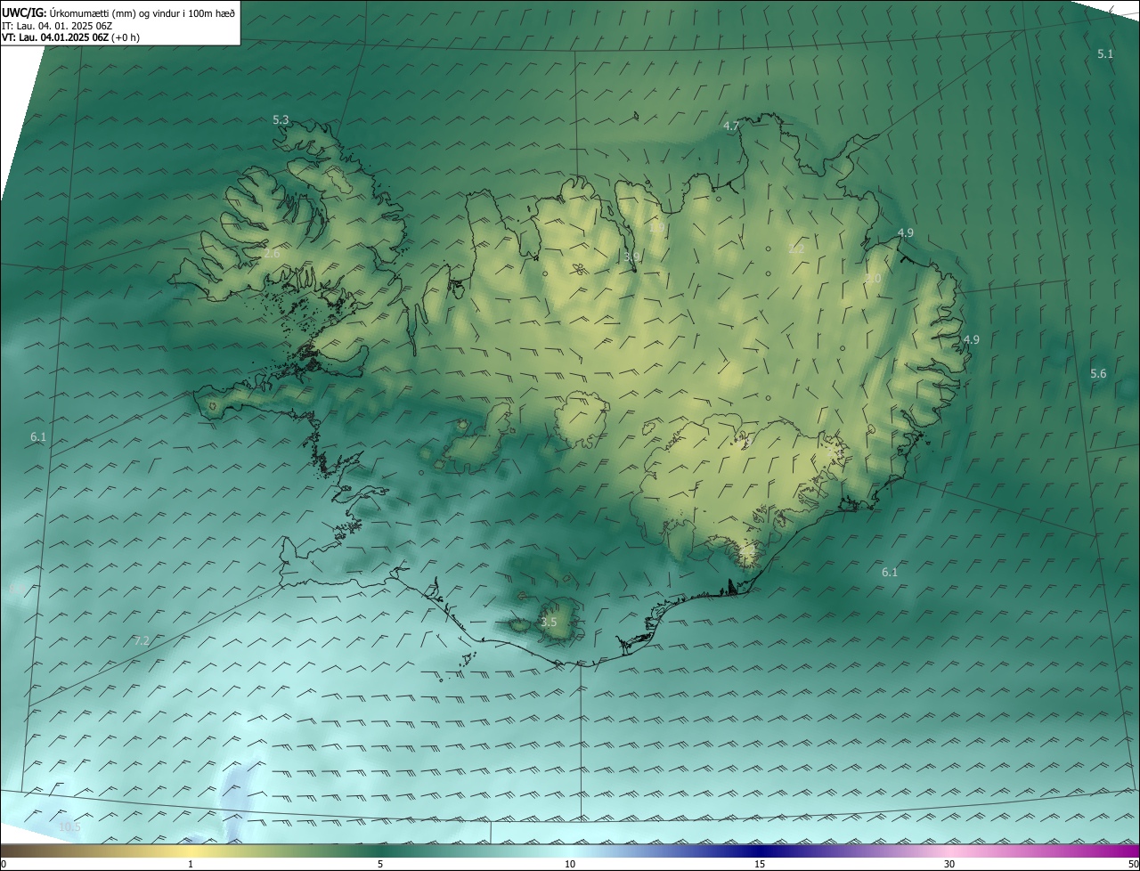Click the "IT: Lau. 04. 01. 2025 06Z" line
Screen dimensions: 1140x871
57,25
